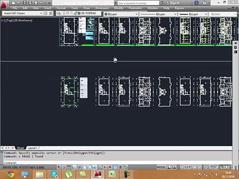Viewport: 239px width, 179px height.
Task: Toggle the layer lock icon
Action: click(75, 13)
